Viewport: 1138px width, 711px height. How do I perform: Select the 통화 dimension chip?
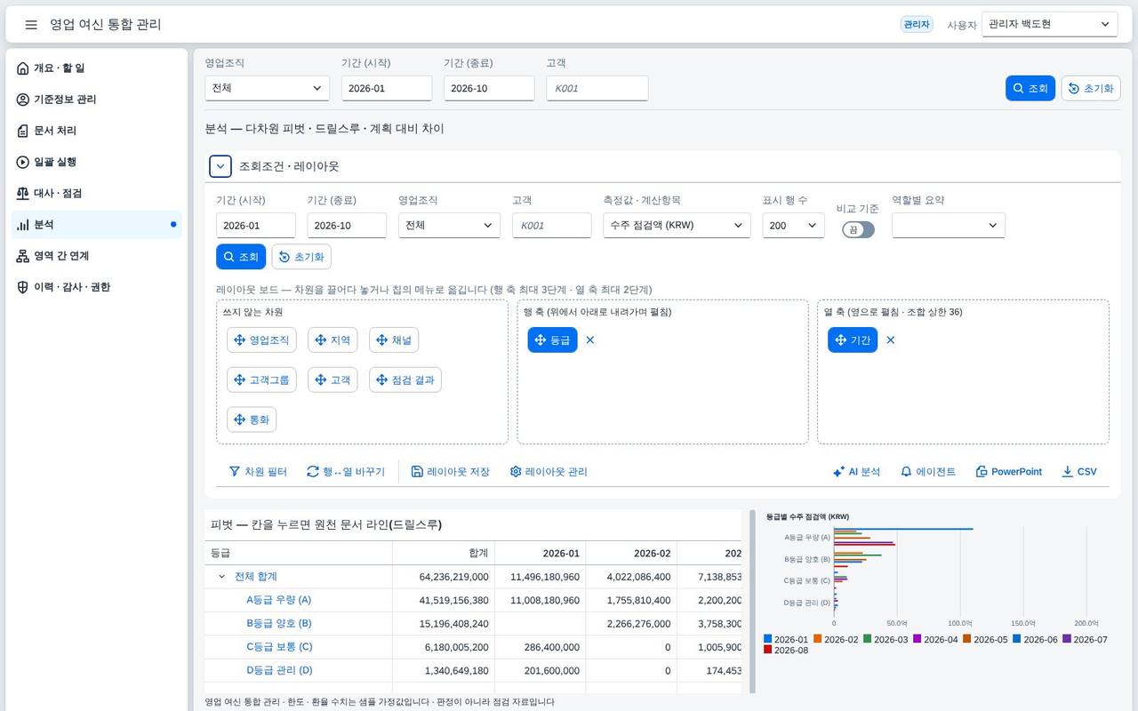click(252, 419)
